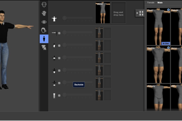Switch to the Male tab
This screenshot has height=121, width=182.
tap(160, 2)
